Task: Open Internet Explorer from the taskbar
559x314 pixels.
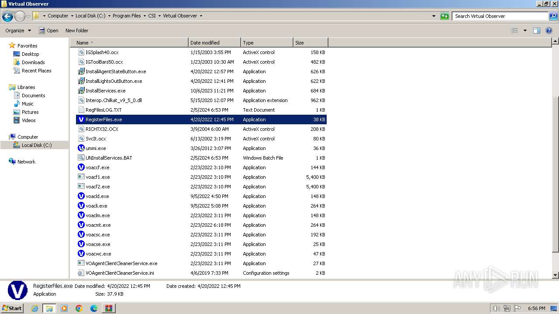Action: click(35, 308)
